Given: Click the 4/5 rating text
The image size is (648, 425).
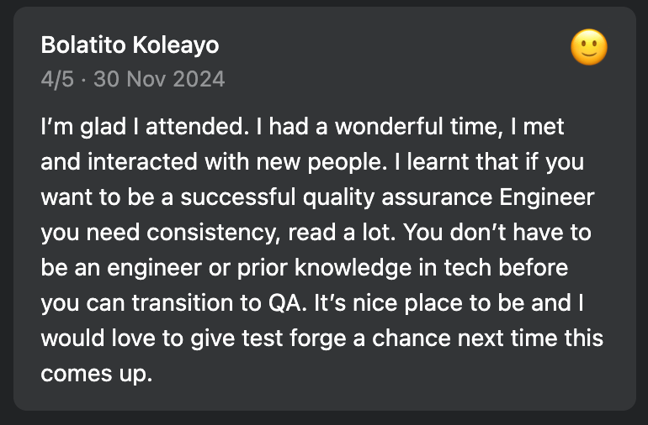Looking at the screenshot, I should click(x=57, y=79).
